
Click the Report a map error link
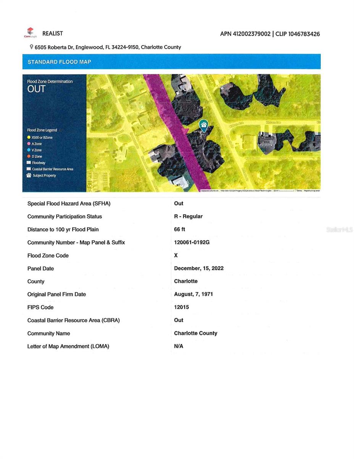[312, 189]
